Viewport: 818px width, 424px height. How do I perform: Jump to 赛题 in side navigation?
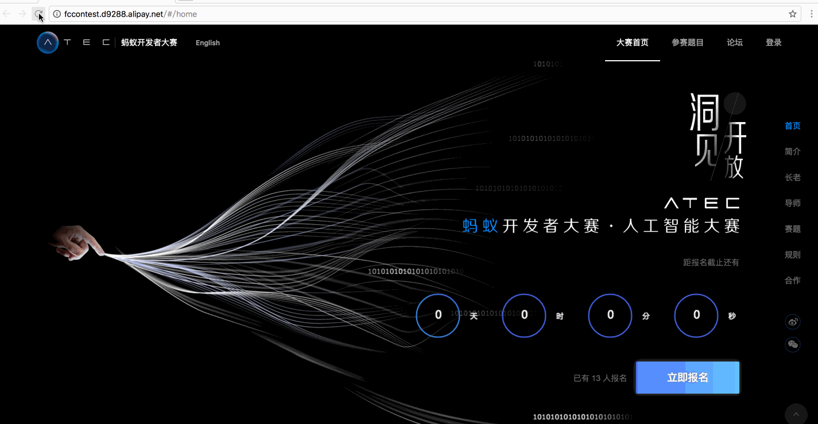pos(793,229)
